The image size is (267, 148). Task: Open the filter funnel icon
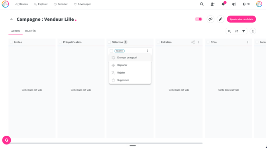pyautogui.click(x=243, y=31)
